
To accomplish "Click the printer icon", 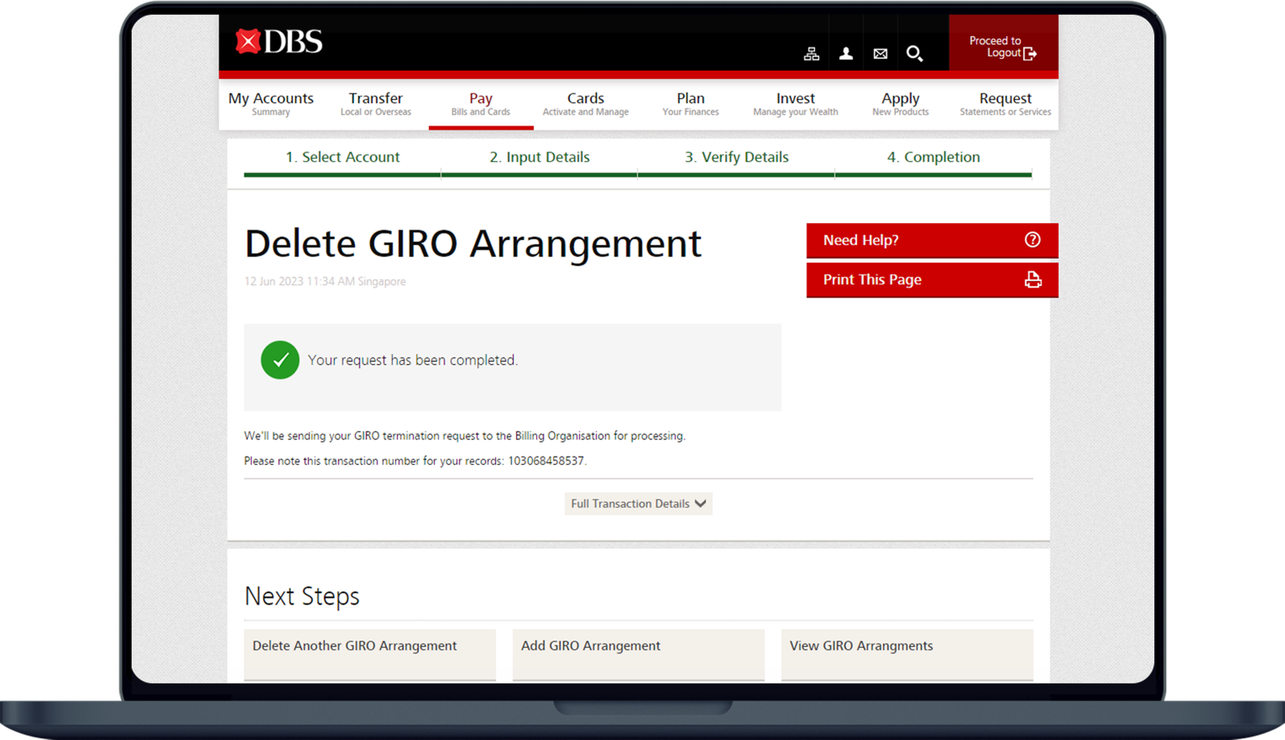I will 1032,280.
